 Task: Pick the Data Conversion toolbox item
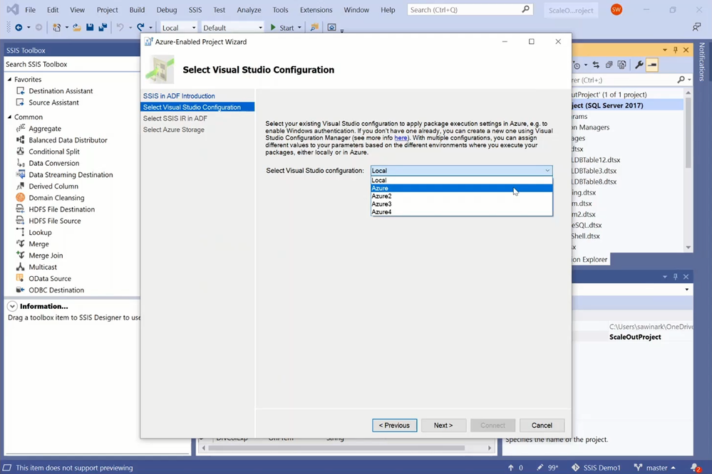coord(53,163)
